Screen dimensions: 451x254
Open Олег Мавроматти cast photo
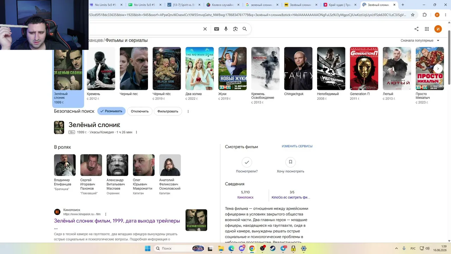point(144,165)
